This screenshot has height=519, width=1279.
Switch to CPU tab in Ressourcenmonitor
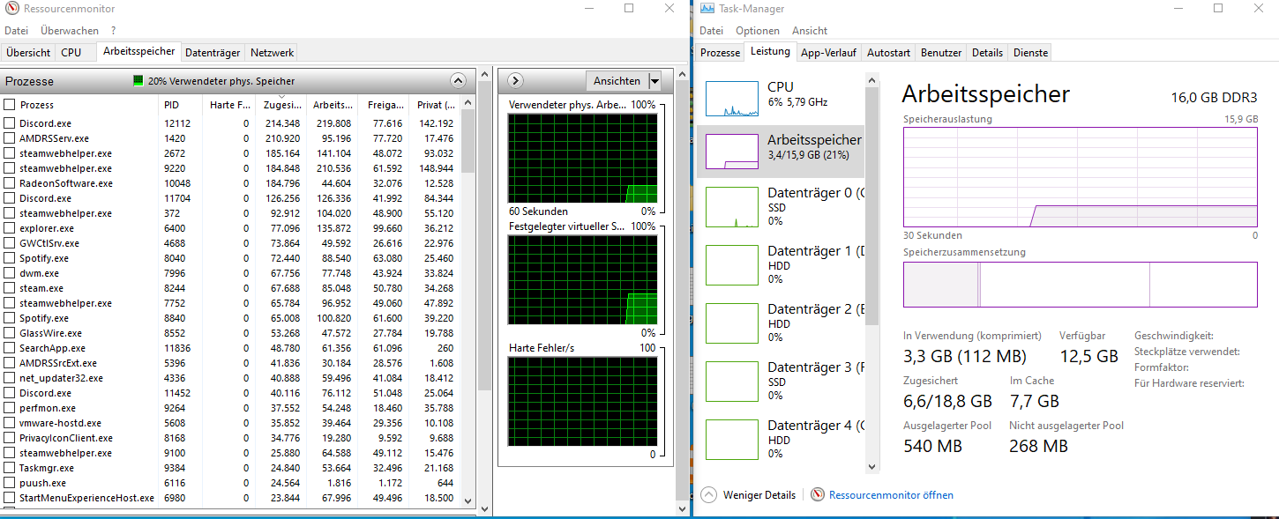pos(71,53)
